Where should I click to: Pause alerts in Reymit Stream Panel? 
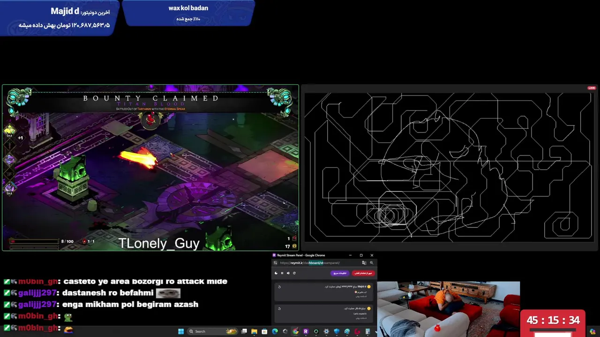tap(282, 273)
